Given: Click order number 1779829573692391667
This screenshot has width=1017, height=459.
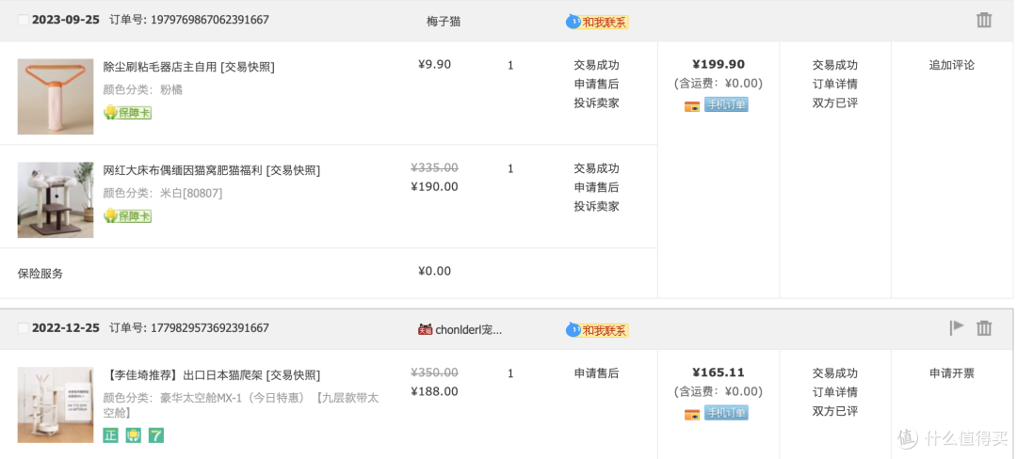Looking at the screenshot, I should coord(209,328).
